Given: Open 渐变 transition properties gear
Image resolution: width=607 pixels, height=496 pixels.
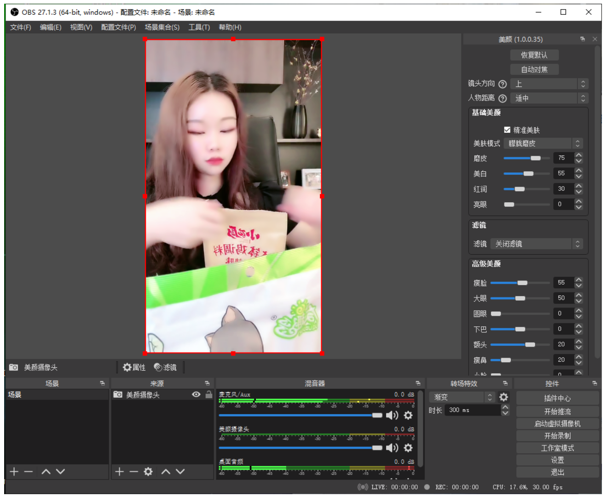Looking at the screenshot, I should 504,397.
